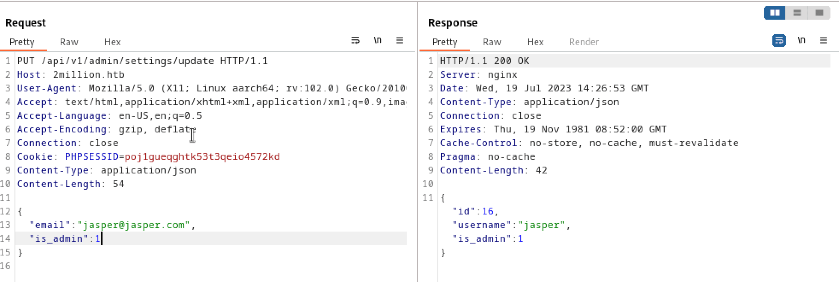Select the top-bottom split layout icon
This screenshot has height=282, width=839.
coord(797,13)
